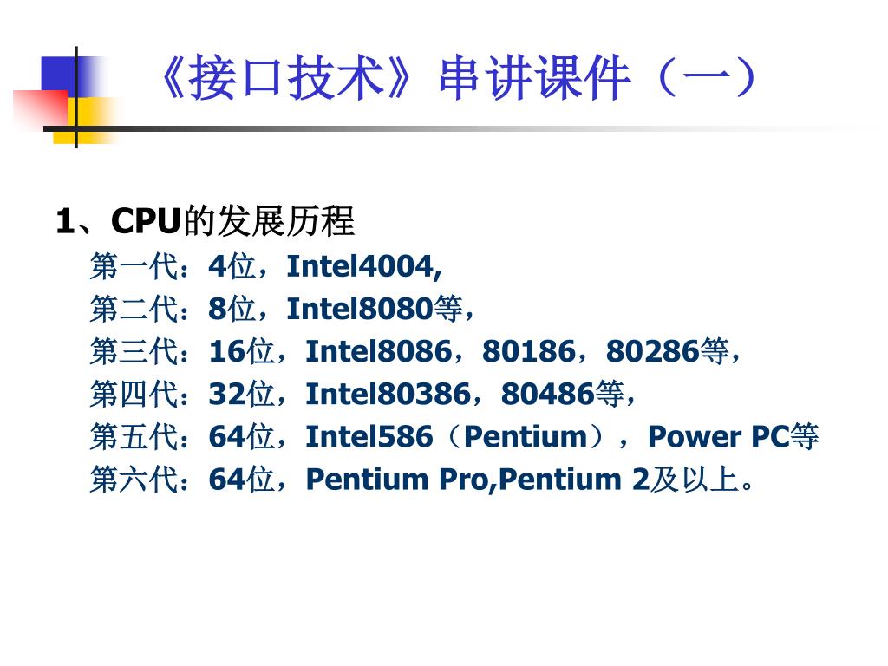The width and height of the screenshot is (888, 666).
Task: Click the red gradient square graphic
Action: 41,109
